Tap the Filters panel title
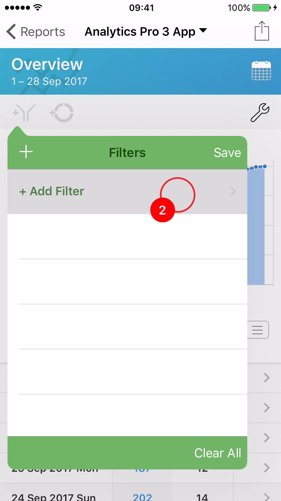The image size is (281, 501). [127, 152]
